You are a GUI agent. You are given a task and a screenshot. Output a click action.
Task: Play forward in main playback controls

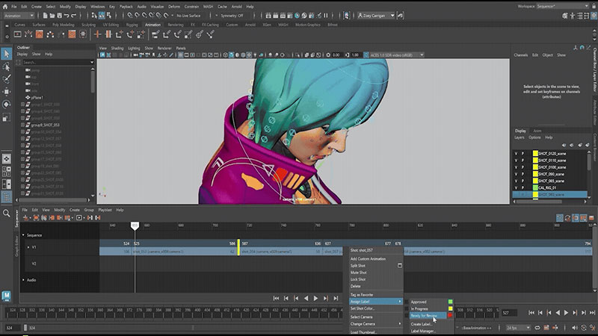point(567,313)
